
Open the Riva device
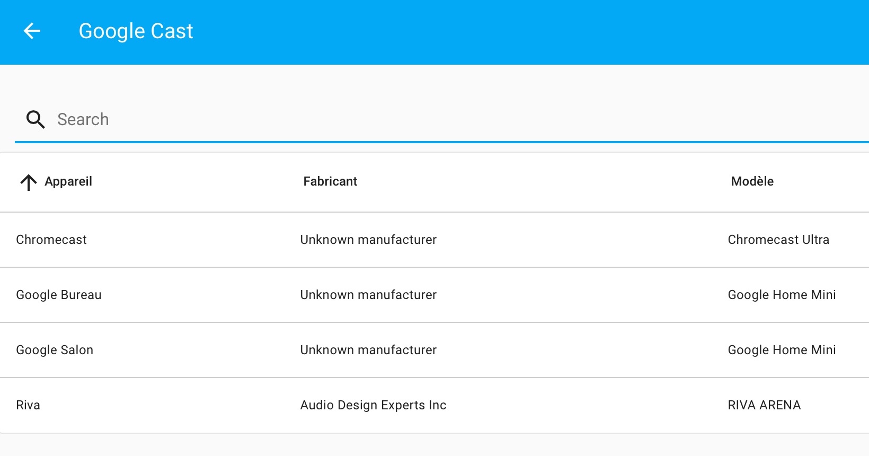(x=434, y=405)
